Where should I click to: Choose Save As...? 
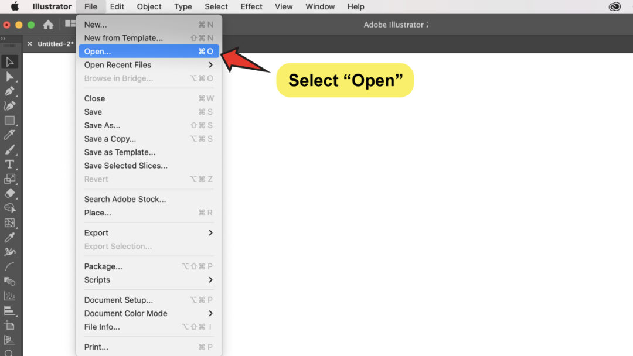point(148,125)
